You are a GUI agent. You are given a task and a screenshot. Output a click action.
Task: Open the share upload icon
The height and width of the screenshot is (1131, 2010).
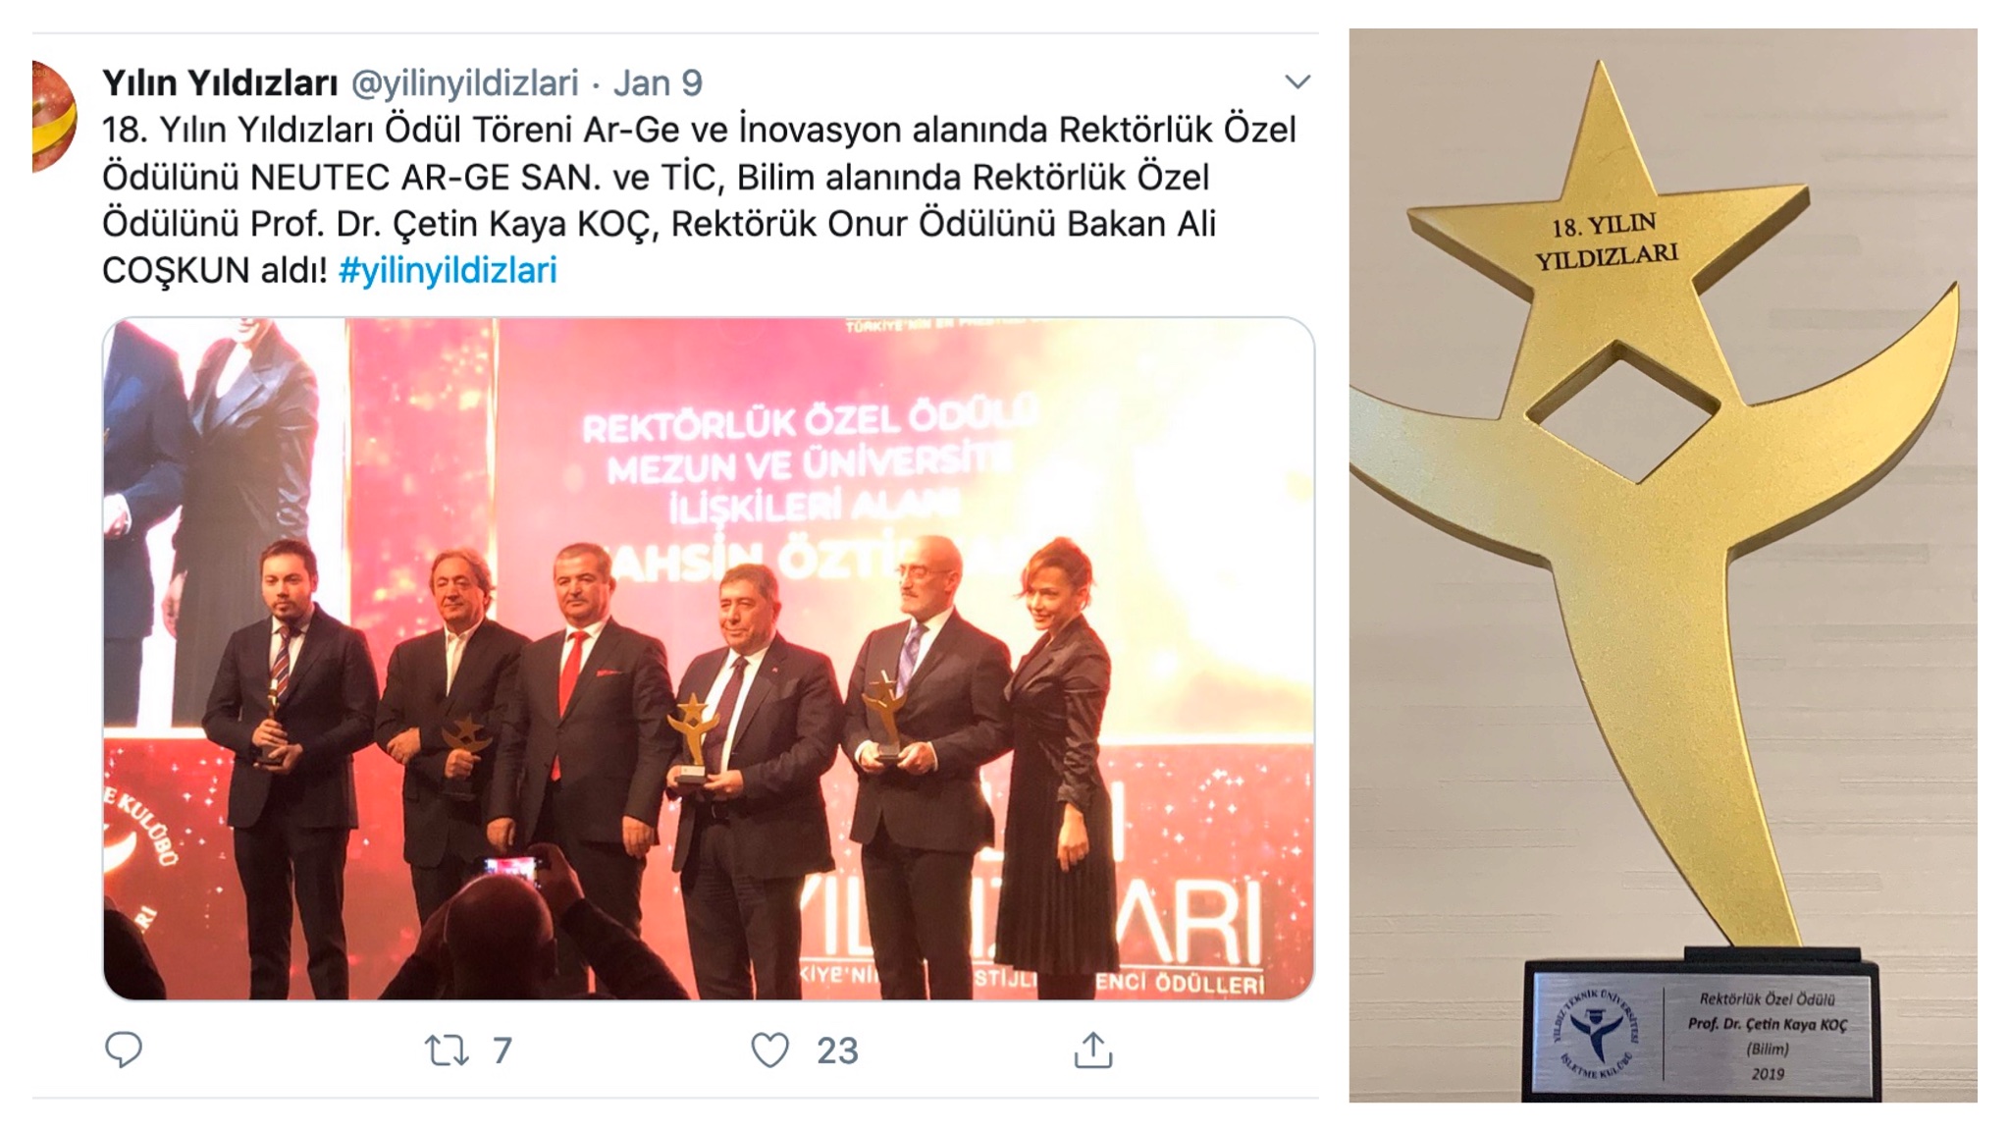click(1092, 1050)
